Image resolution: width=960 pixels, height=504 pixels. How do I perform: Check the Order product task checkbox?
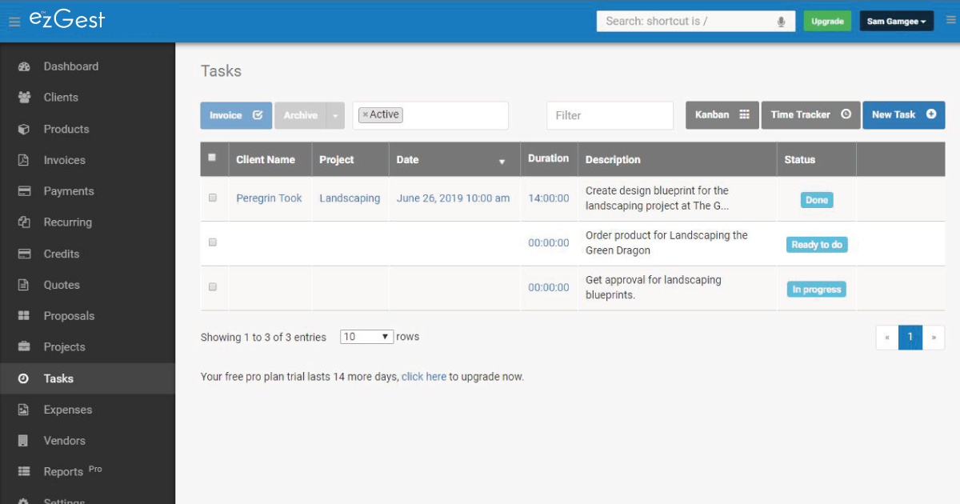click(213, 242)
